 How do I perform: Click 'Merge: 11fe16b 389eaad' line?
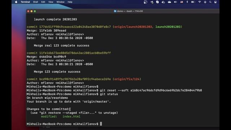(47, 30)
